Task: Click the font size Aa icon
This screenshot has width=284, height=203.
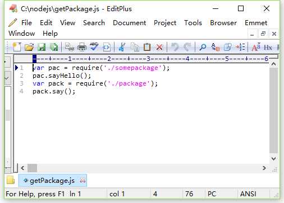Action: (x=256, y=47)
